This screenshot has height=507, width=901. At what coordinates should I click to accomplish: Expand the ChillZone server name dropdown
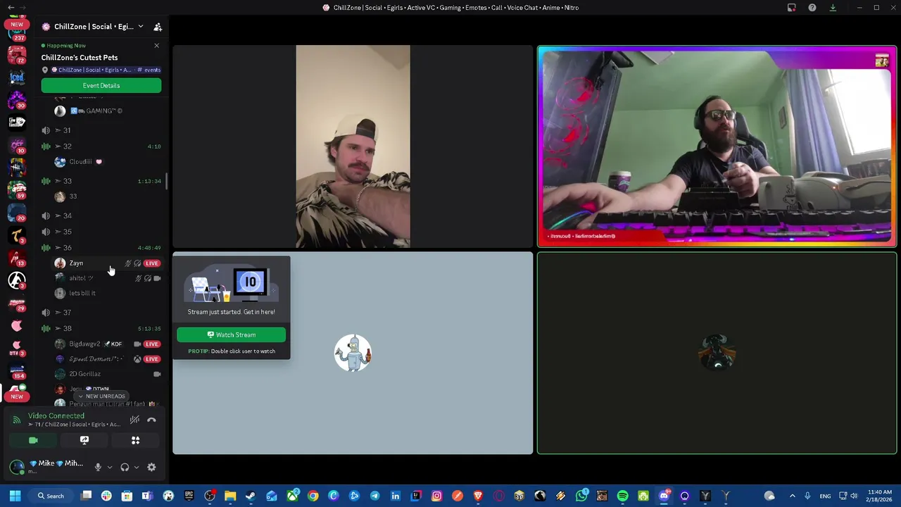[x=140, y=27]
